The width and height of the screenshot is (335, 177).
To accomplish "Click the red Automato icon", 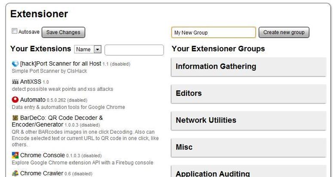I will [15, 100].
